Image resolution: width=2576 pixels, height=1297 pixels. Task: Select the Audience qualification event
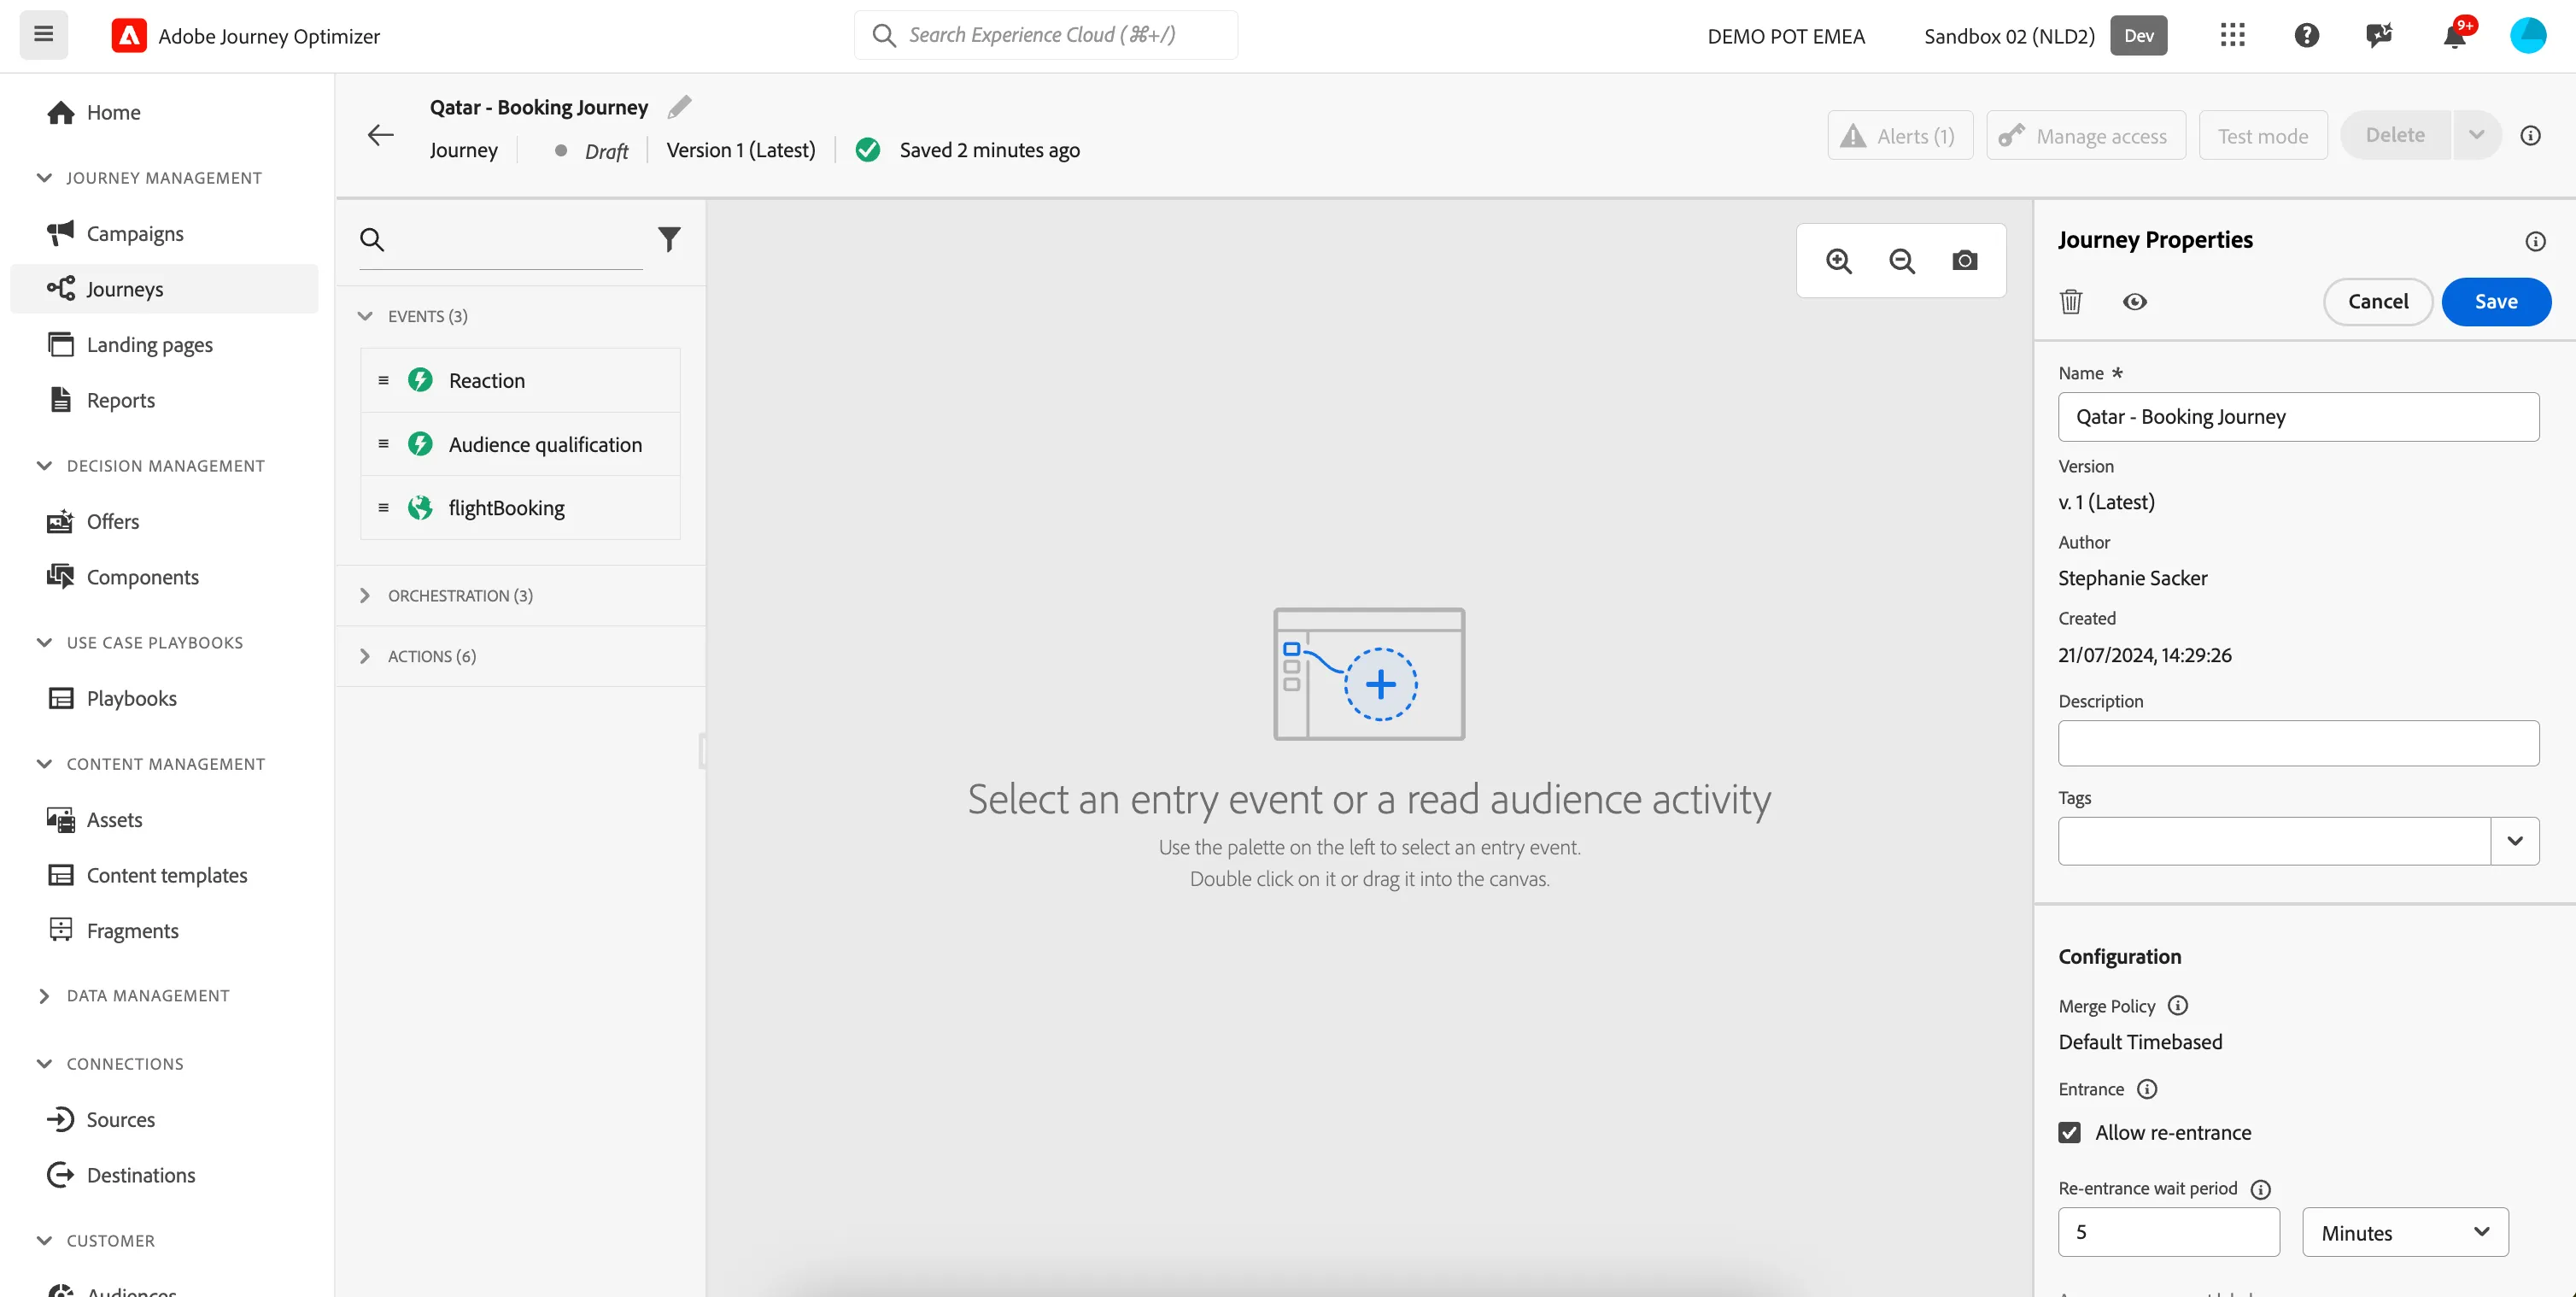[x=520, y=444]
